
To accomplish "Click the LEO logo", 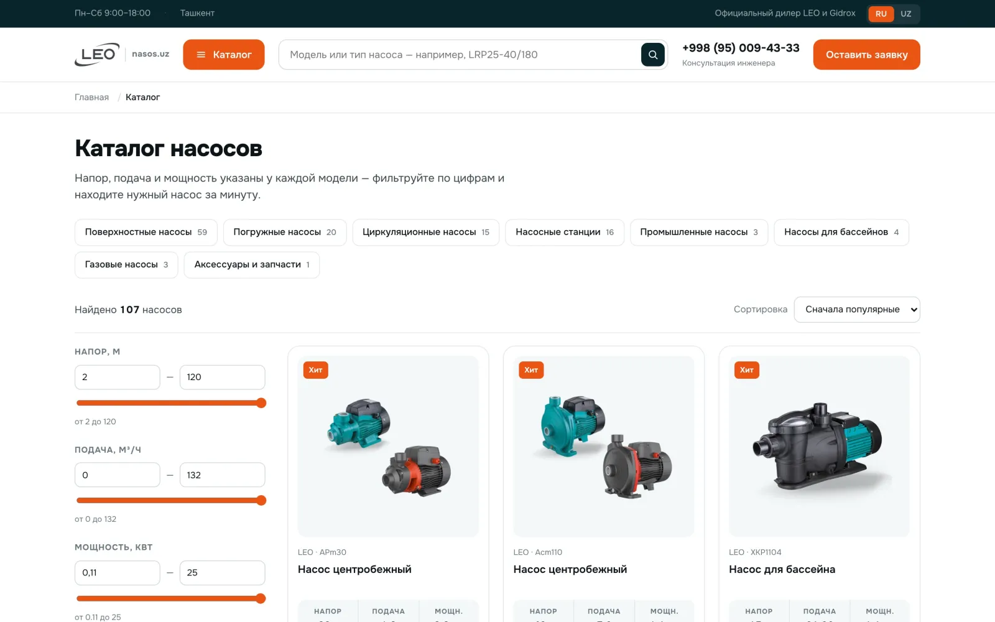I will 97,55.
